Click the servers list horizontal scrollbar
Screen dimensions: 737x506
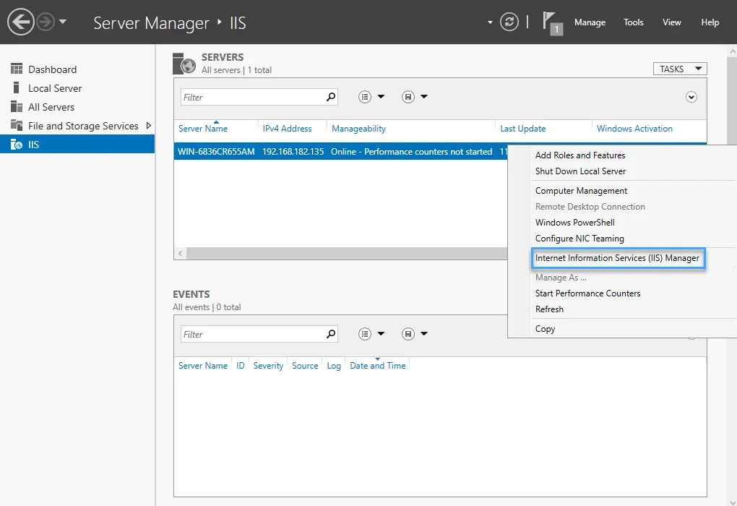click(x=340, y=254)
